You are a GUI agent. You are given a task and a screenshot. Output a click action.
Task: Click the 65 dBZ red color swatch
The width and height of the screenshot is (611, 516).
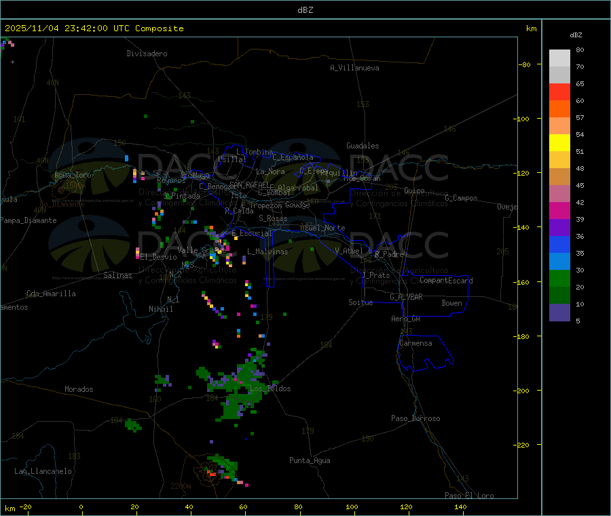pyautogui.click(x=559, y=92)
